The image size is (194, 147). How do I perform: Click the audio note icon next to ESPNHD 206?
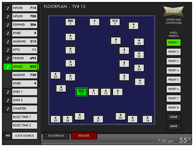coord(8,25)
